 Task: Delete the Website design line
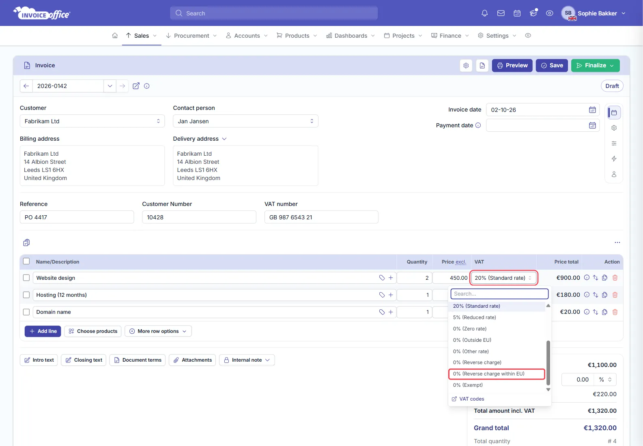click(615, 278)
